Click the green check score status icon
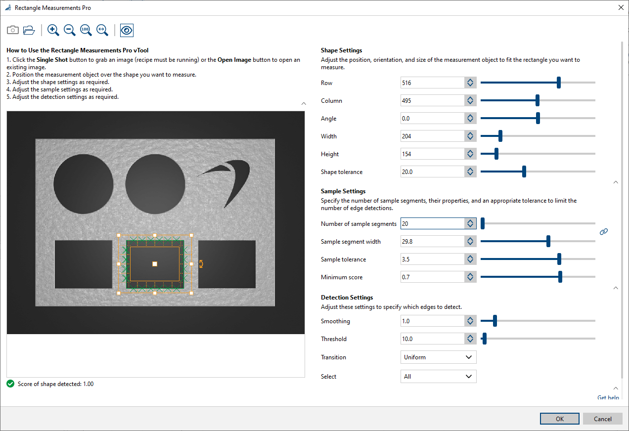Screen dimensions: 629x431 click(x=10, y=384)
